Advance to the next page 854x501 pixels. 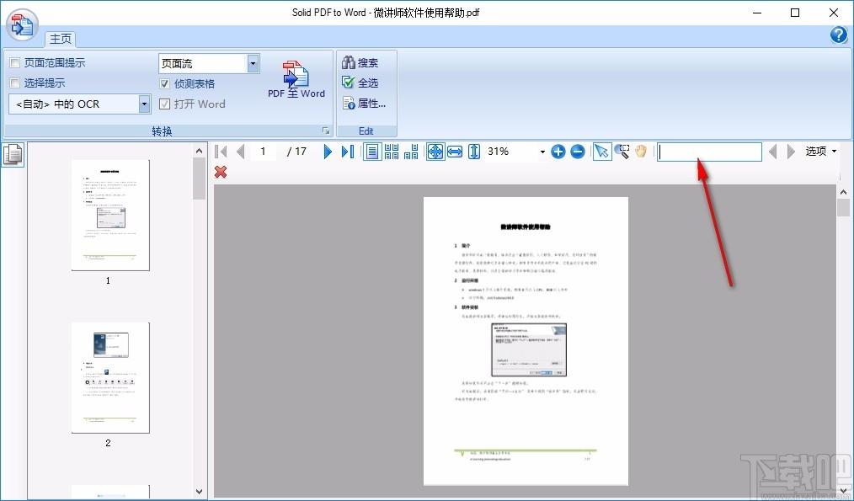point(328,152)
